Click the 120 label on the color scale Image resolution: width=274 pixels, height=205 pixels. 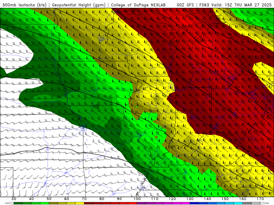click(172, 199)
